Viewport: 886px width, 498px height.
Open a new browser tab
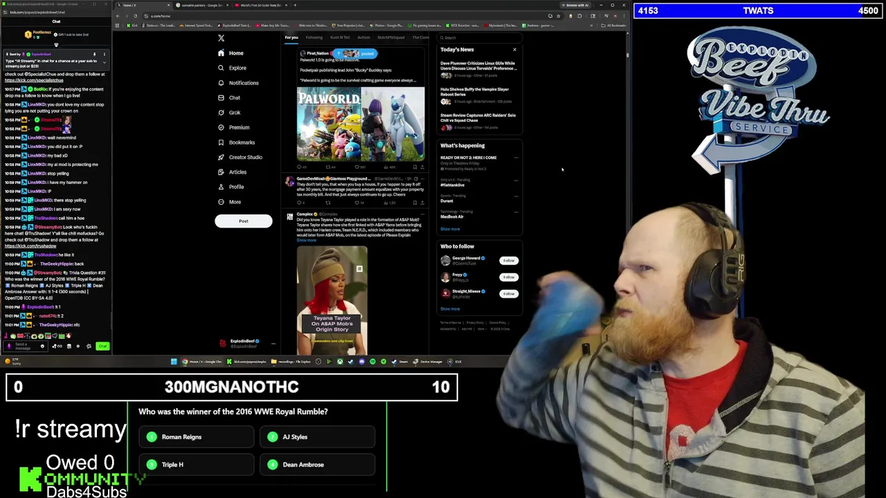pos(295,5)
